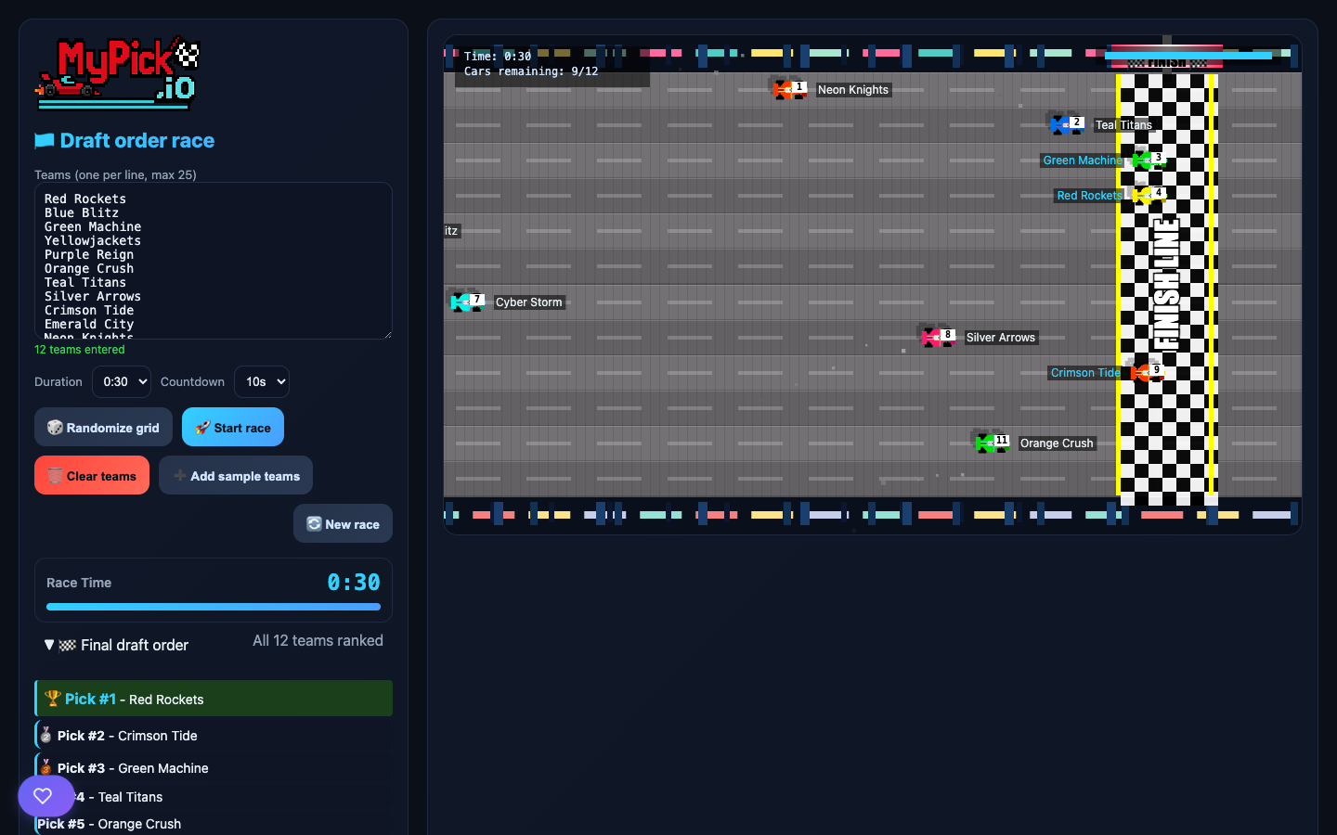Click the bronze medal icon on Pick #3 Green Machine

click(x=46, y=768)
